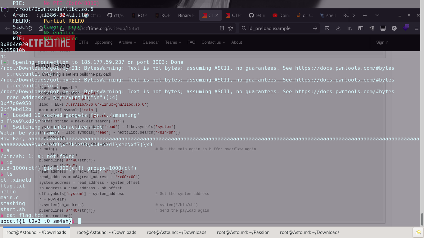Image resolution: width=424 pixels, height=238 pixels.
Task: Click the home icon in Firefox toolbar
Action: pos(41,28)
